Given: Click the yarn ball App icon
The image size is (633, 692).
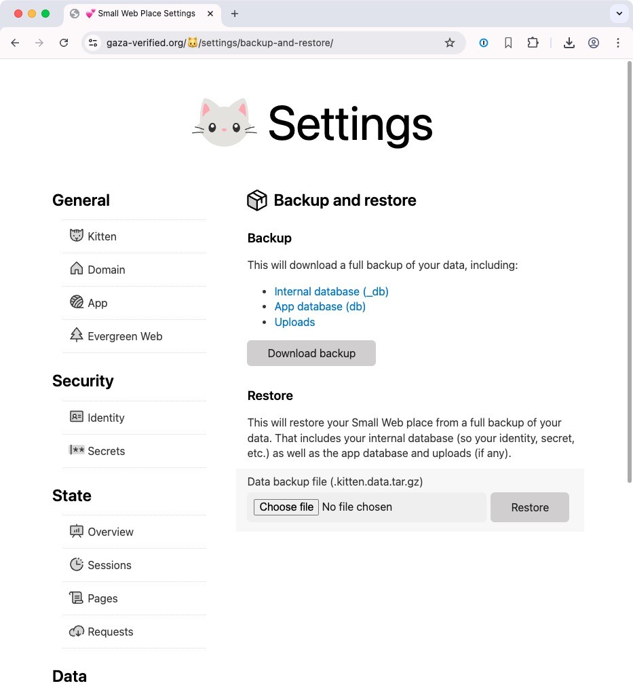Looking at the screenshot, I should pos(77,302).
